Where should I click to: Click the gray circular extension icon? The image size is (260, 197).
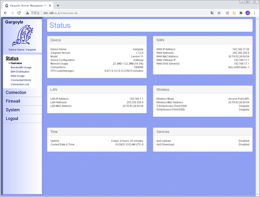[x=227, y=13]
